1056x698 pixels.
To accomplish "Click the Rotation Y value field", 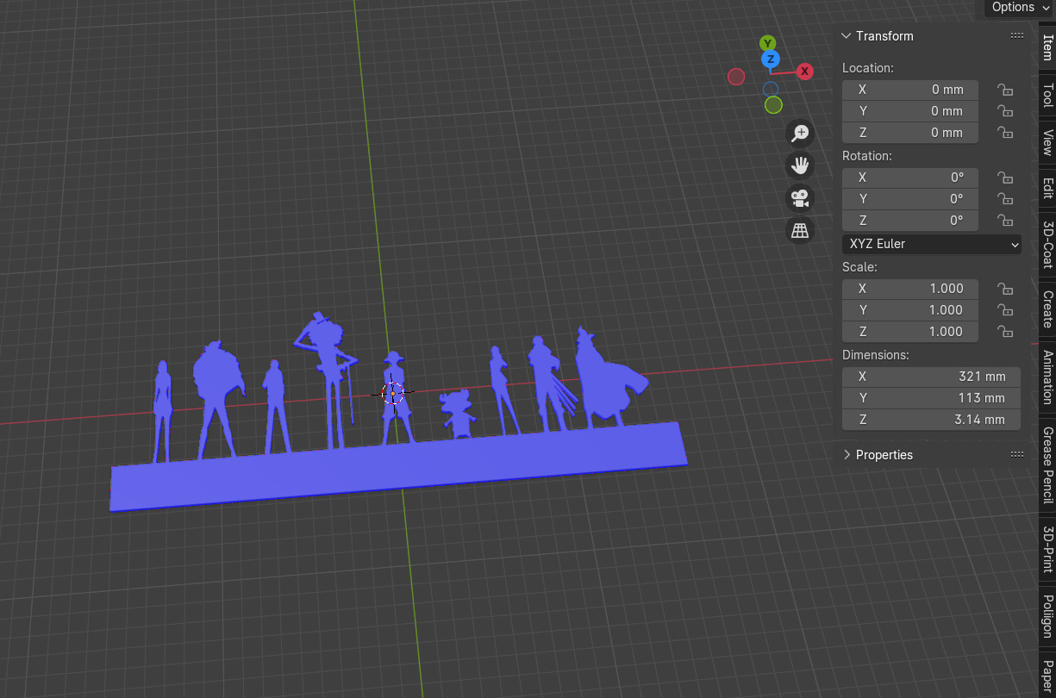I will (x=910, y=199).
